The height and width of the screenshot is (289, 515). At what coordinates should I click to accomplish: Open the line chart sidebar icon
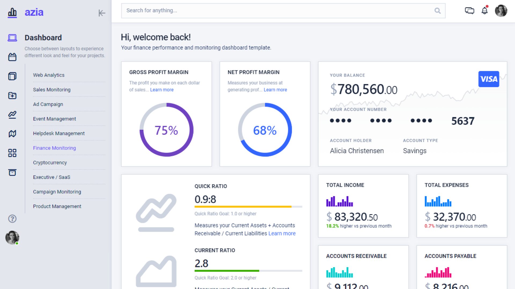[x=12, y=115]
